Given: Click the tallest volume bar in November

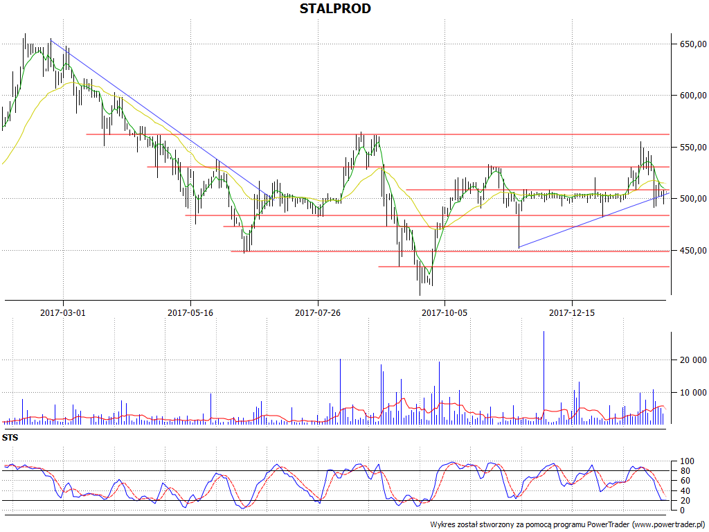Looking at the screenshot, I should pyautogui.click(x=544, y=378).
